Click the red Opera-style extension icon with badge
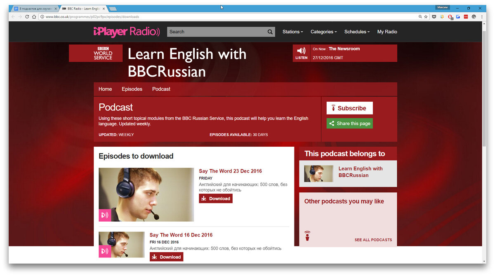 click(450, 17)
